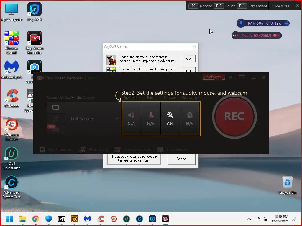Click more for the Chroma Crash! entry
This screenshot has width=302, height=226.
(188, 69)
